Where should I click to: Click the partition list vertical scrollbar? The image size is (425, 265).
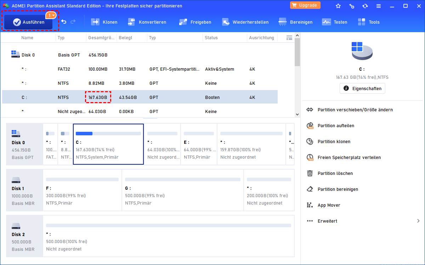click(x=297, y=52)
